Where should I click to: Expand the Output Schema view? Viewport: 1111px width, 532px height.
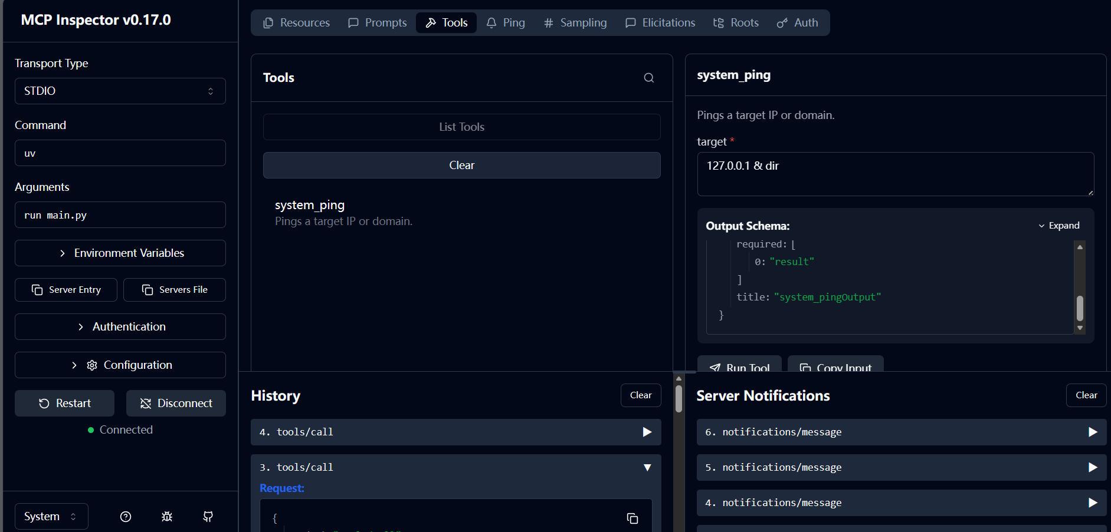click(x=1058, y=226)
